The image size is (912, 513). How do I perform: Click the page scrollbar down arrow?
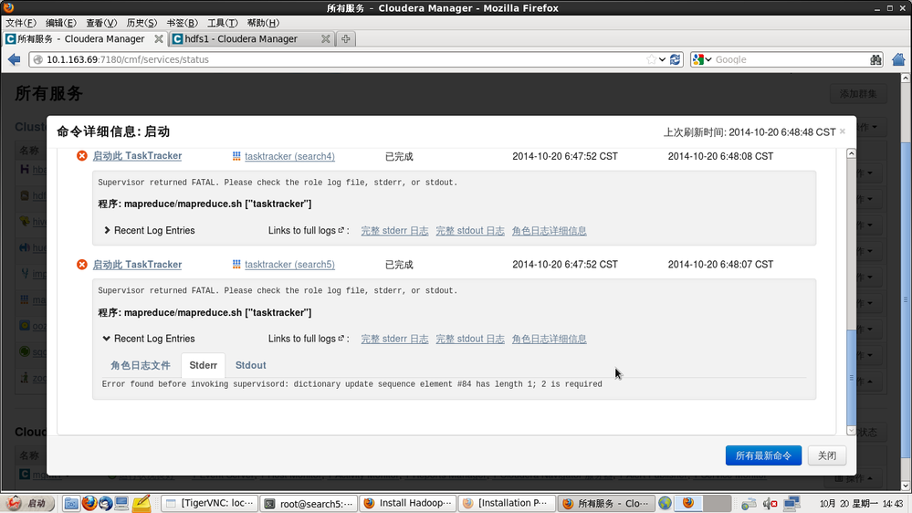906,486
